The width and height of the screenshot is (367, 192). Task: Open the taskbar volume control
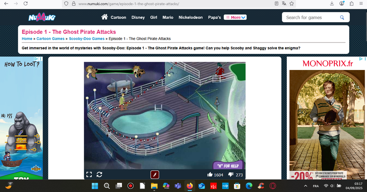pyautogui.click(x=332, y=186)
